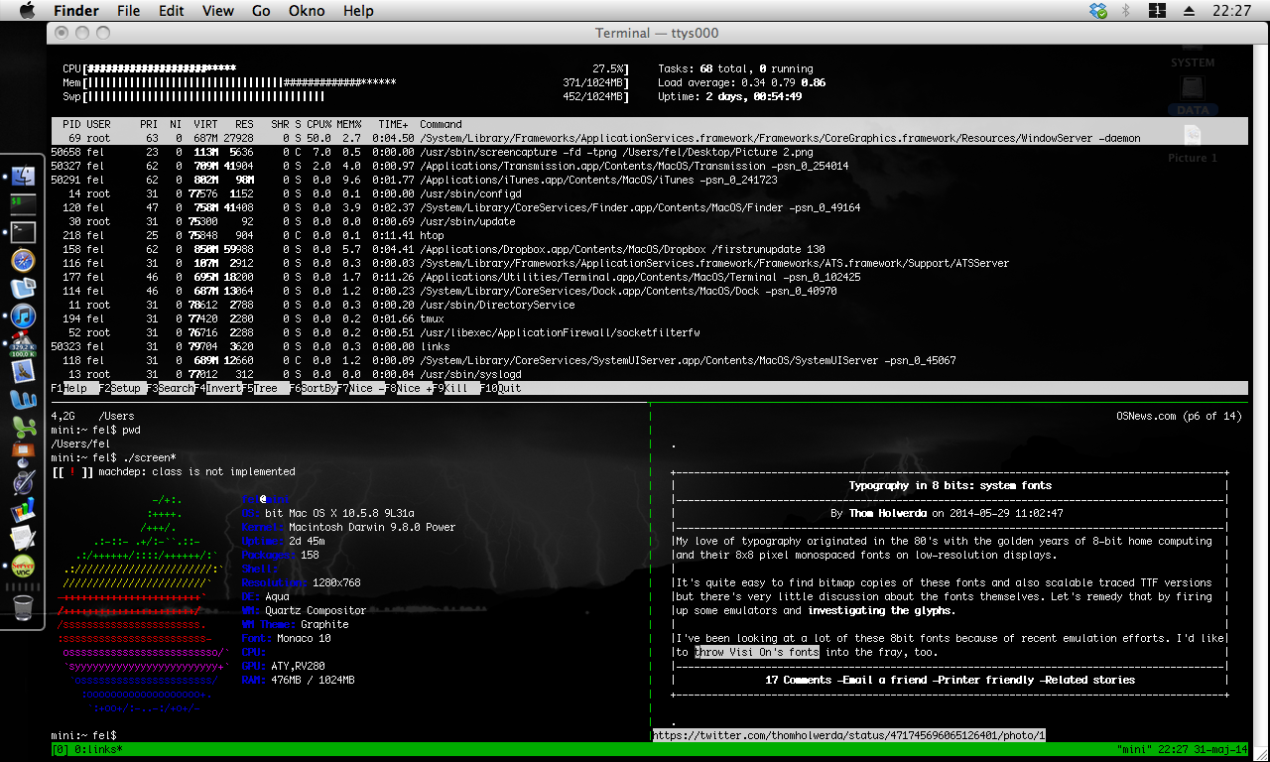This screenshot has height=762, width=1270.
Task: Sort htop by MEM% column header
Action: 348,124
